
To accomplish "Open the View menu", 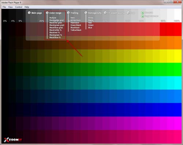I will [10, 7].
